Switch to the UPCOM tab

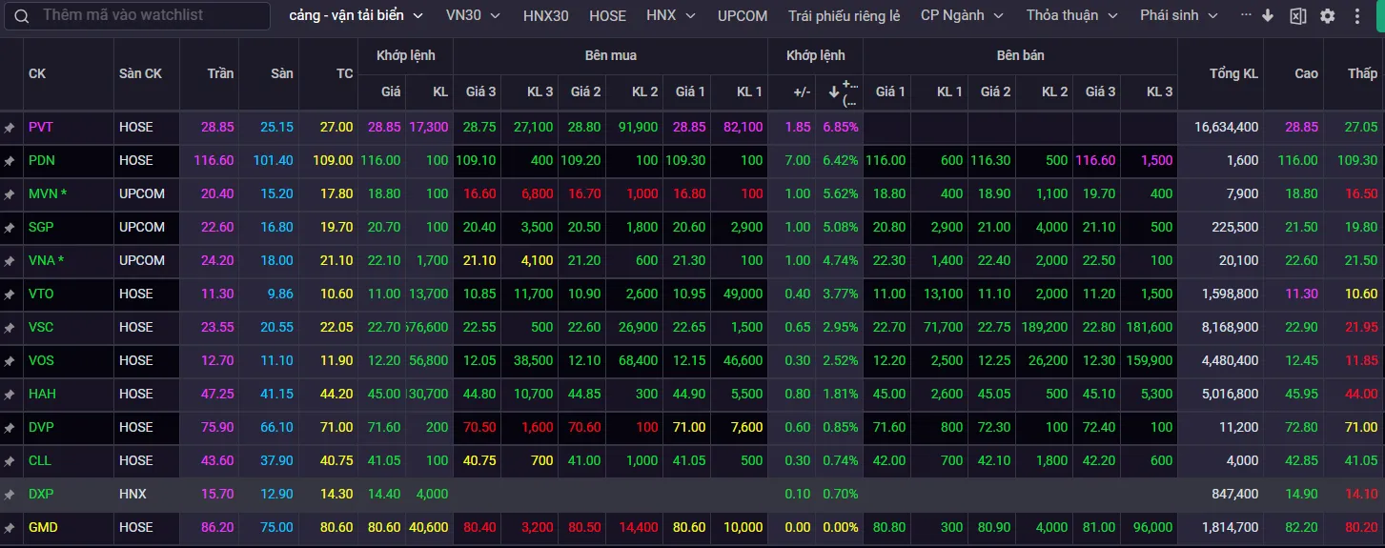coord(742,16)
